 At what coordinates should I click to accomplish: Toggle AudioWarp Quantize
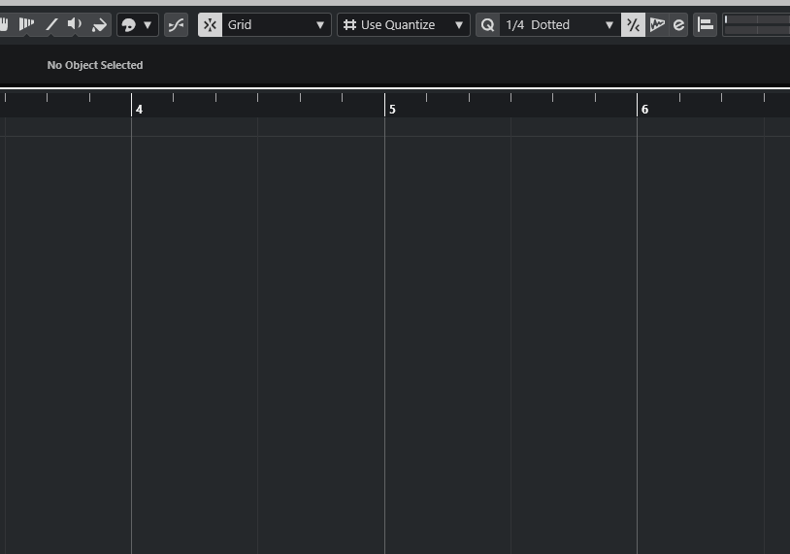click(x=657, y=24)
